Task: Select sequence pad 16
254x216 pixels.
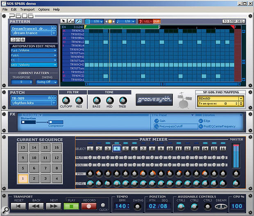Action: point(57,147)
